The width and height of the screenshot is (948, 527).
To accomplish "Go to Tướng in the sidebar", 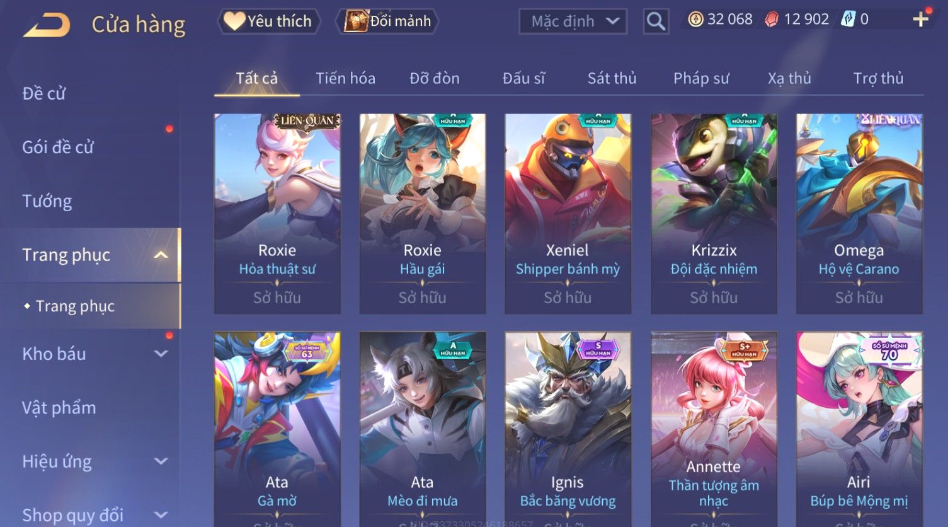I will pos(47,201).
